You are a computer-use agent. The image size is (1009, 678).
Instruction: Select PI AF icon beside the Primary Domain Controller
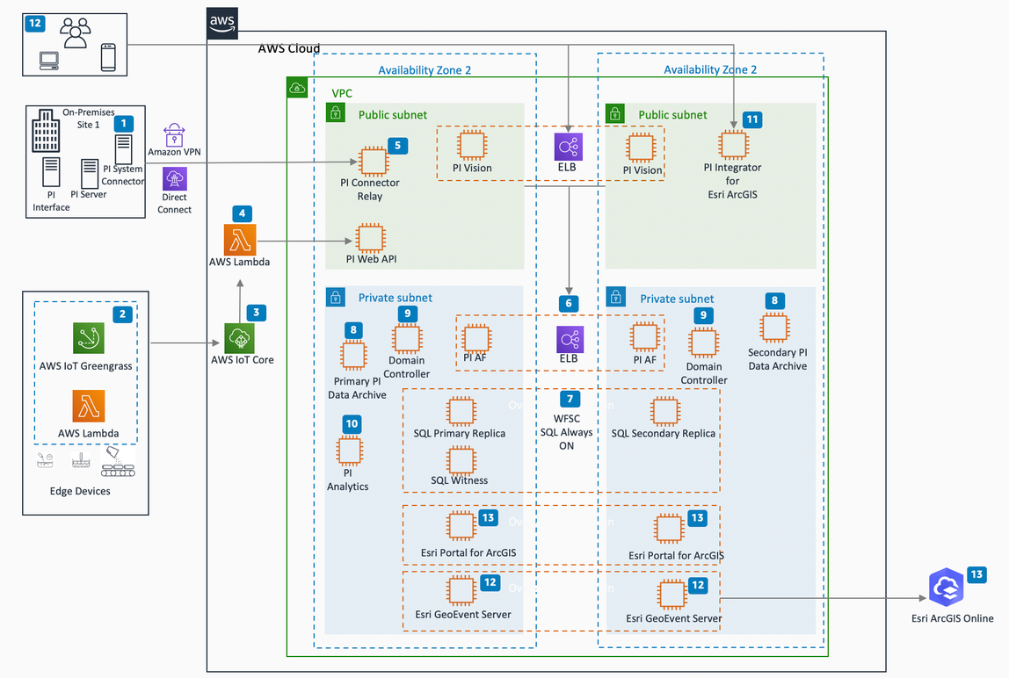pyautogui.click(x=476, y=338)
